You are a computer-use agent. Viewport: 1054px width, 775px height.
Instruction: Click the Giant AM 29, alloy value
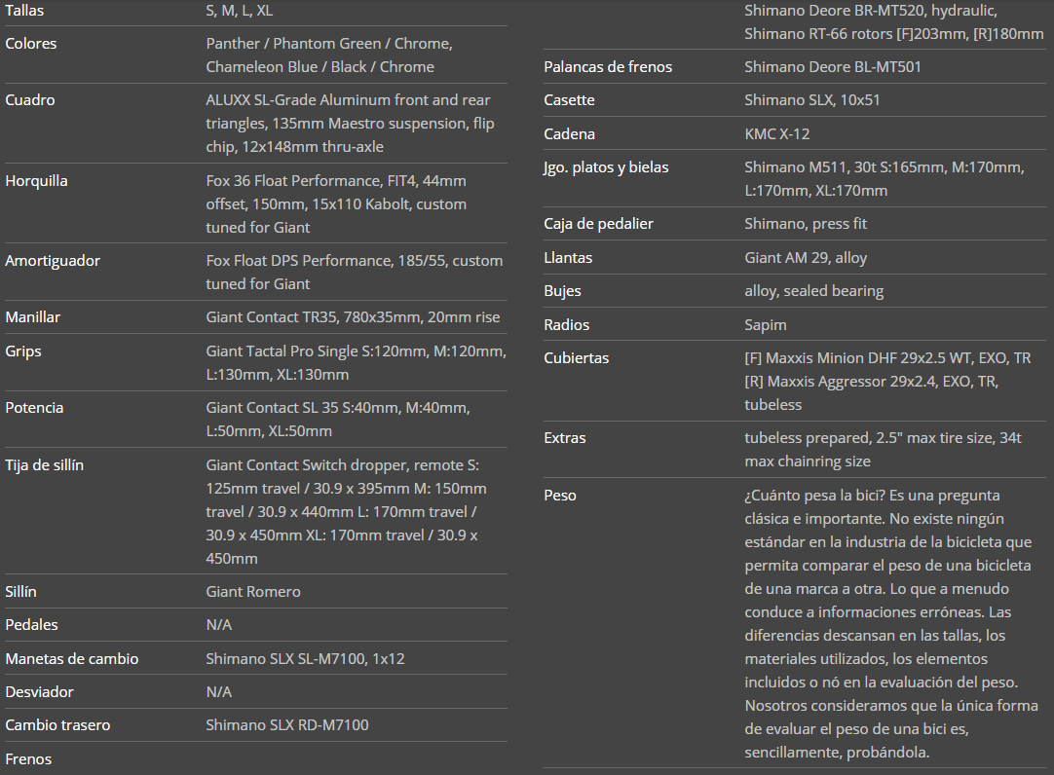806,258
